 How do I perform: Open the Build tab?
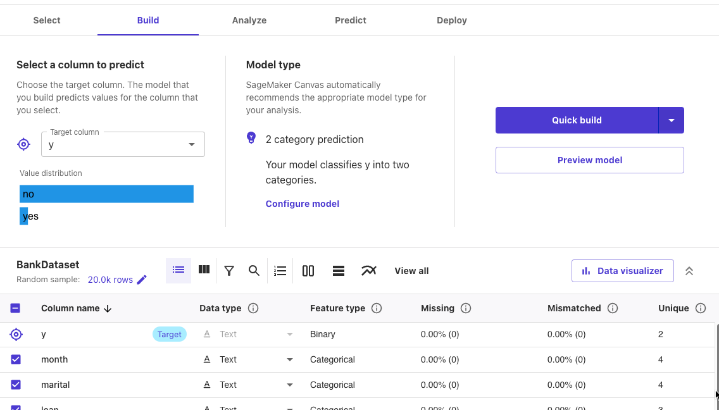coord(148,20)
